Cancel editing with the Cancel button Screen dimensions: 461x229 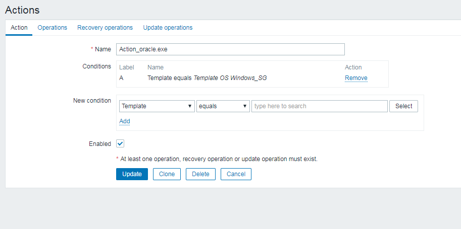click(x=236, y=174)
